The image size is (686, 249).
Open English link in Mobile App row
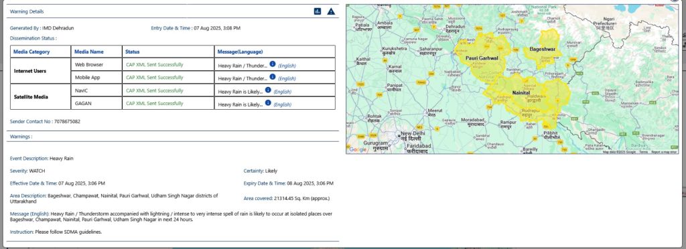(x=287, y=78)
